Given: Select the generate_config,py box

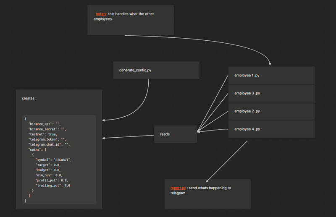Looking at the screenshot, I should [156, 70].
